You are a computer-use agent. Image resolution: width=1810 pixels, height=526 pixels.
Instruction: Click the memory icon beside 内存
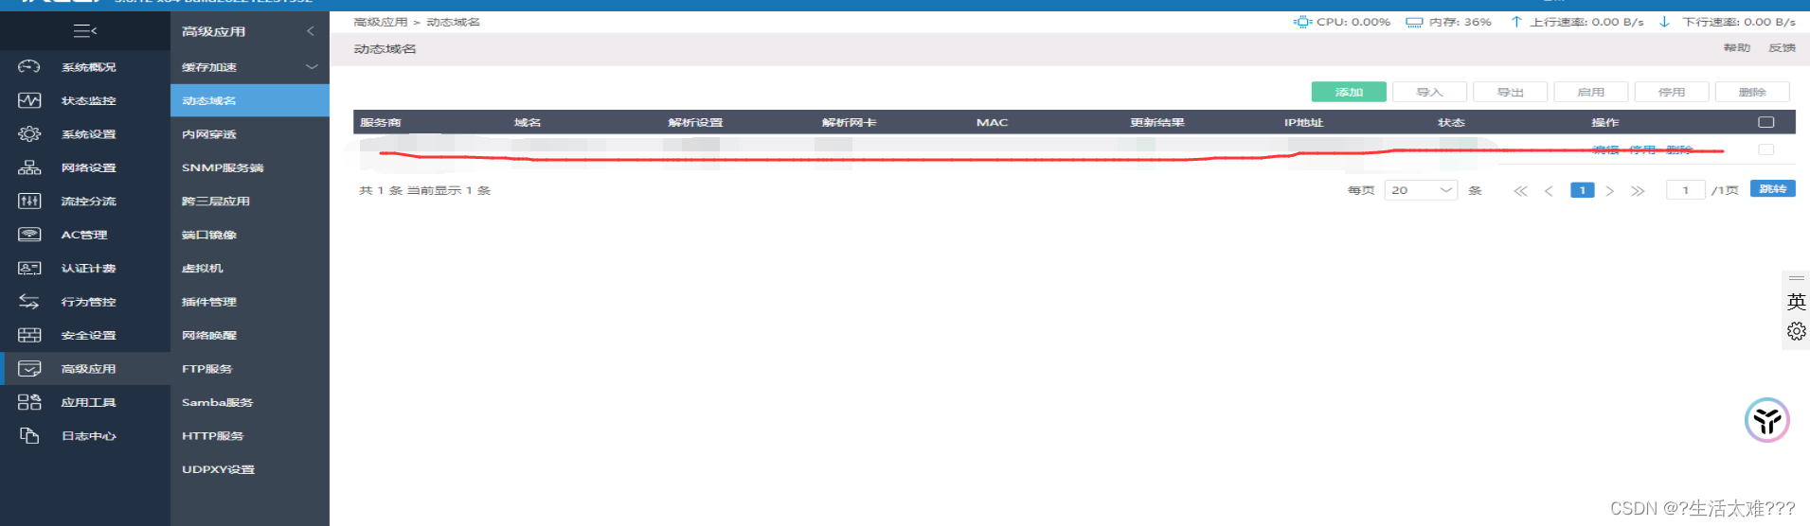pos(1414,22)
